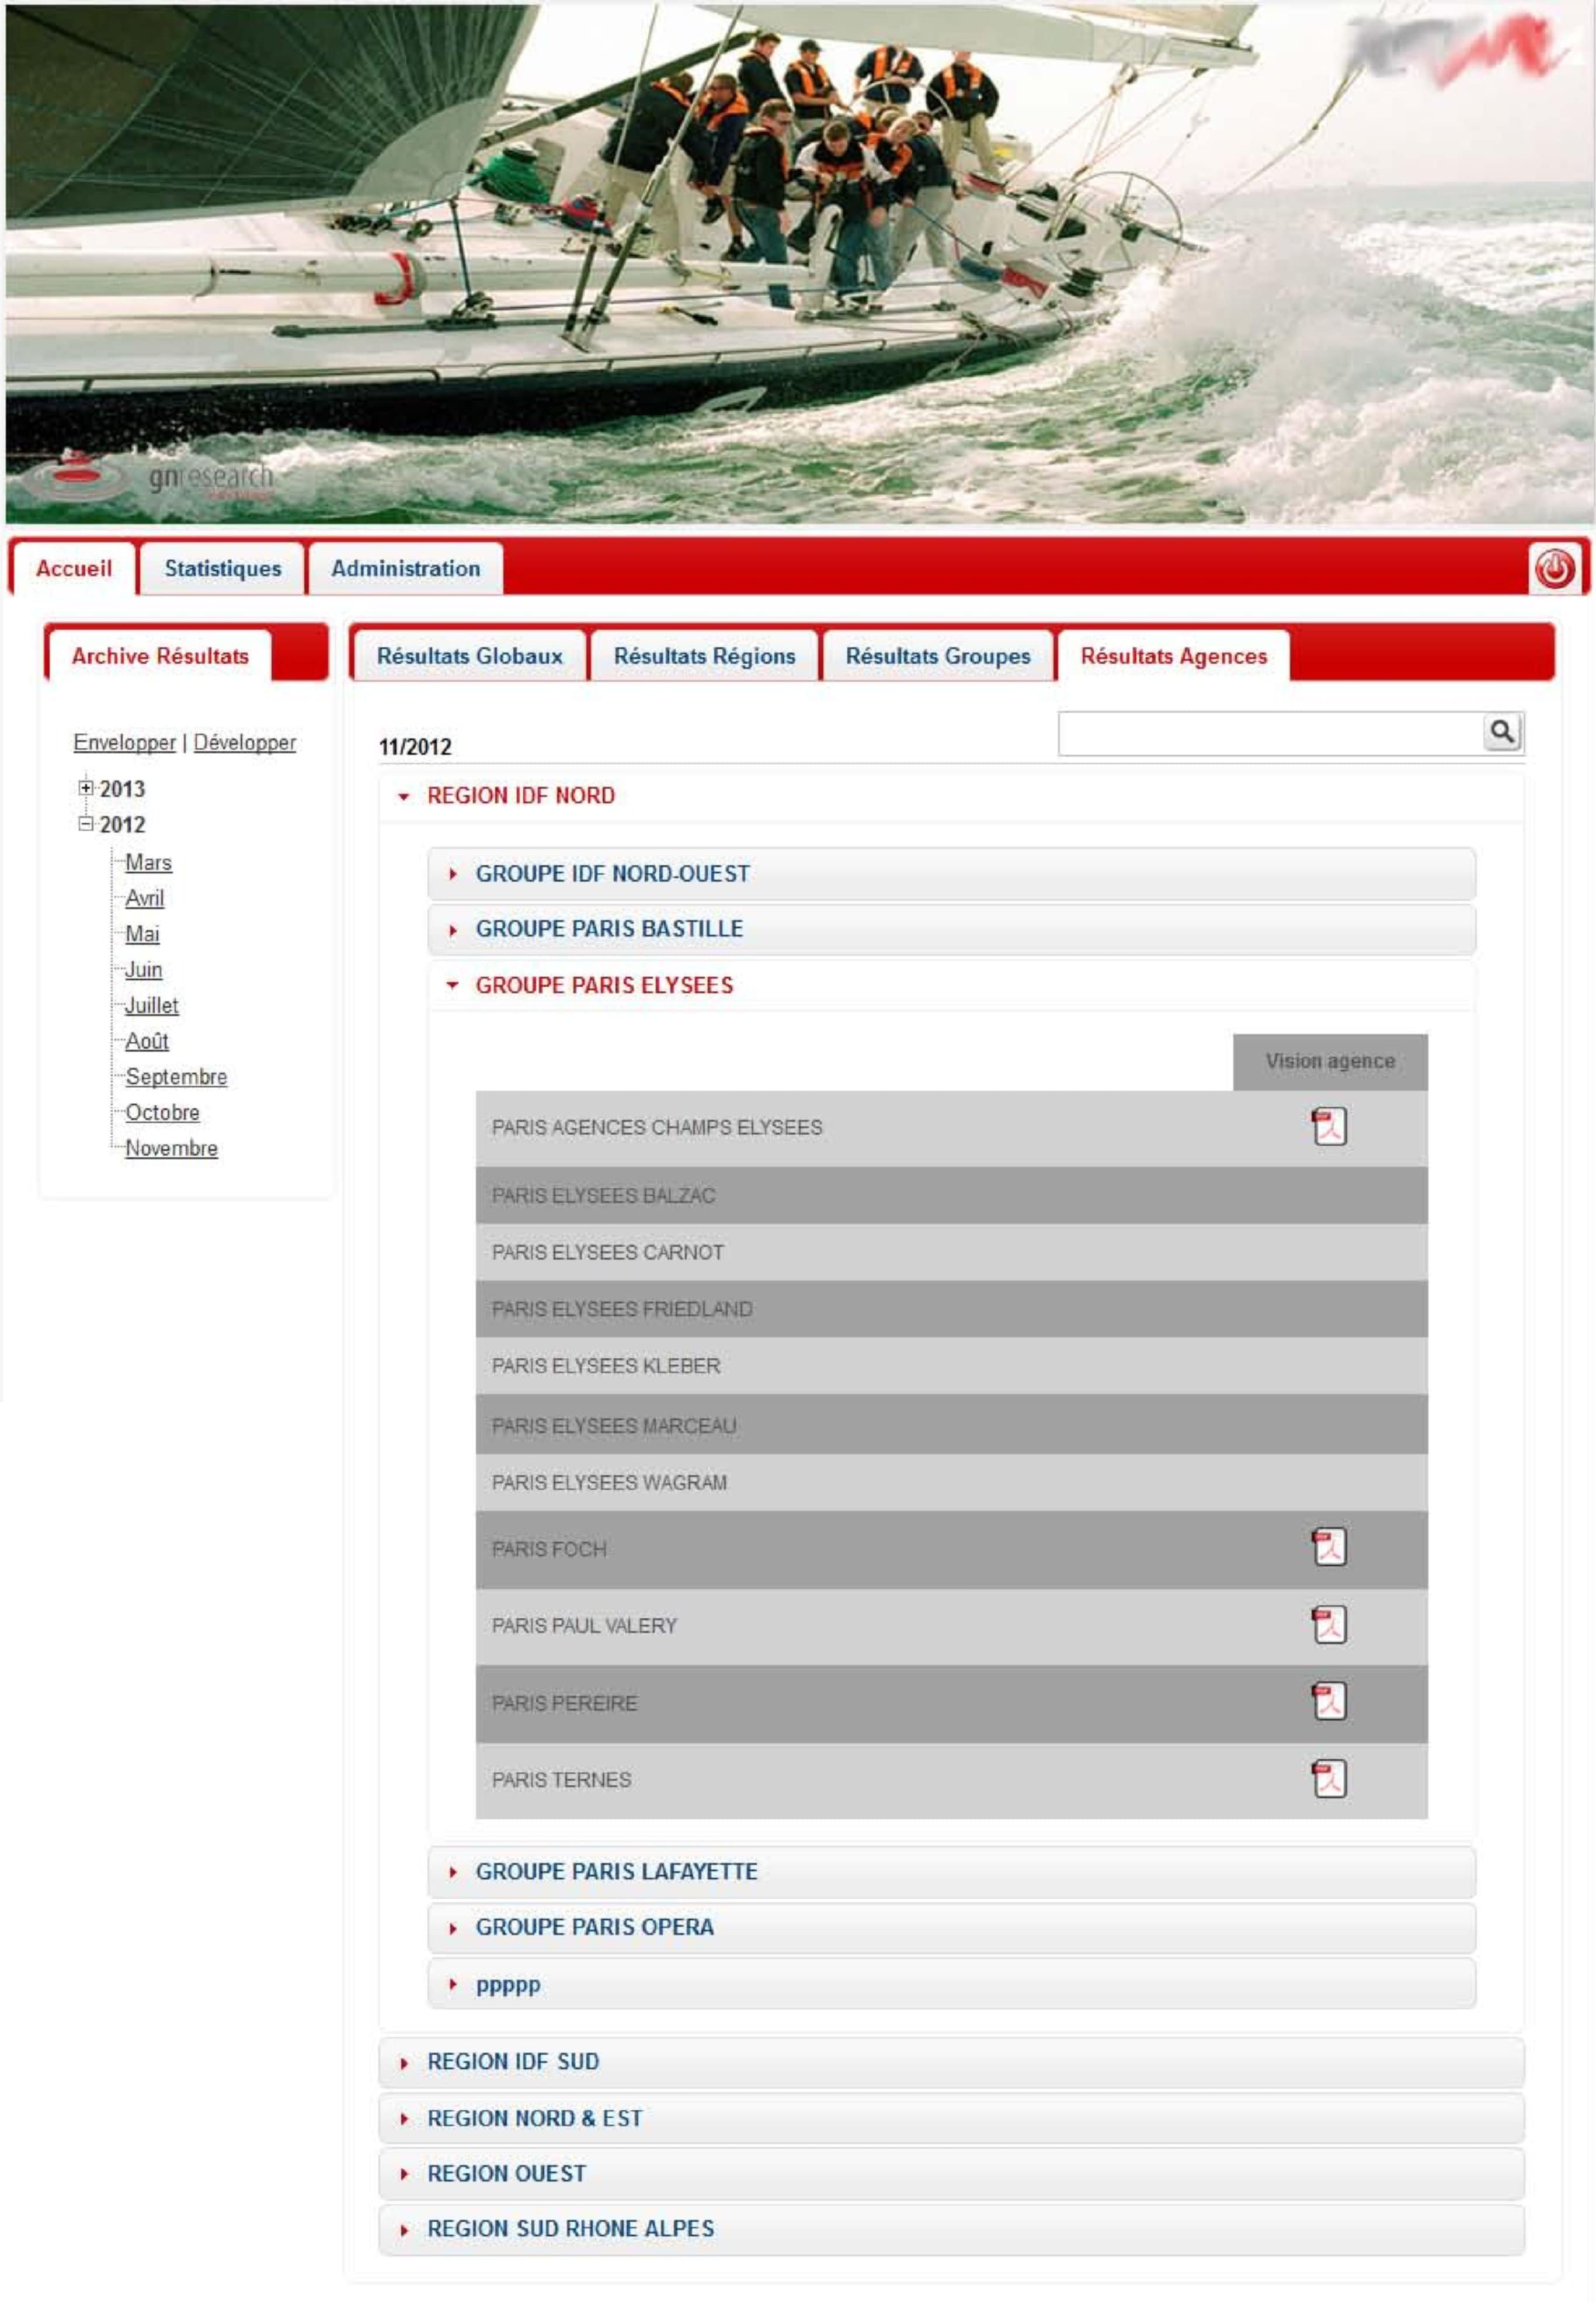Expand REGION IDF SUD
The image size is (1596, 2303).
[951, 2063]
